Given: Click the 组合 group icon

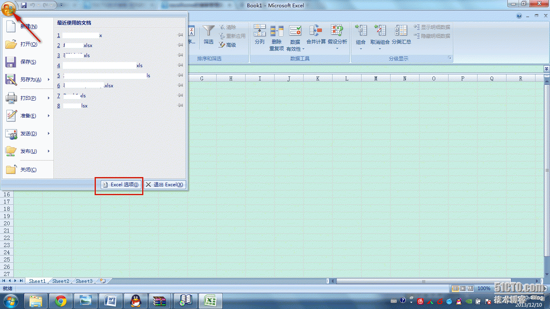Looking at the screenshot, I should click(x=361, y=31).
